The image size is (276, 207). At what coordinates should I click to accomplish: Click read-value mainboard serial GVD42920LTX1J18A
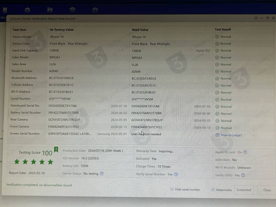[145, 106]
